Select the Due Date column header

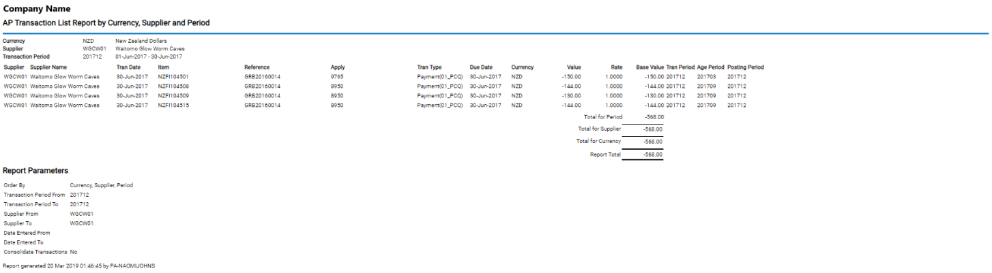[481, 67]
